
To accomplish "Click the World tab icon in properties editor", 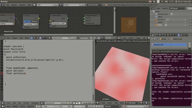I will (165, 35).
